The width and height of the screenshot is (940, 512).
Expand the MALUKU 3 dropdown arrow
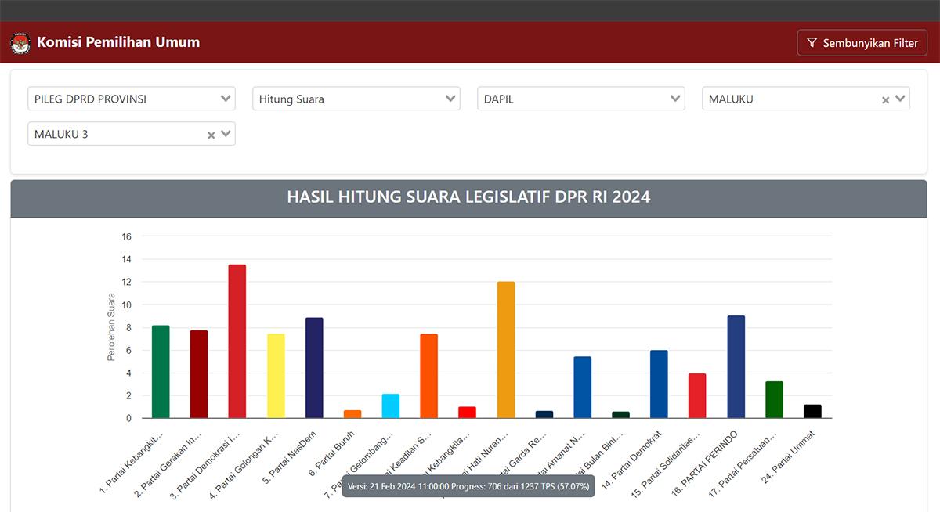point(226,134)
